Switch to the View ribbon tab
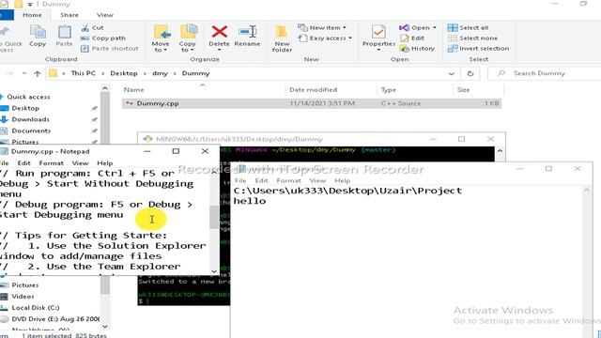Screen dimensions: 601x338 [x=104, y=15]
